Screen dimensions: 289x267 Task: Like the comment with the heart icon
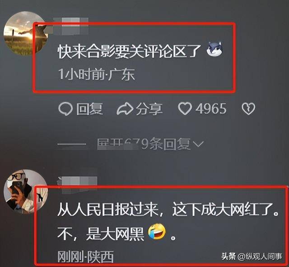tap(185, 109)
